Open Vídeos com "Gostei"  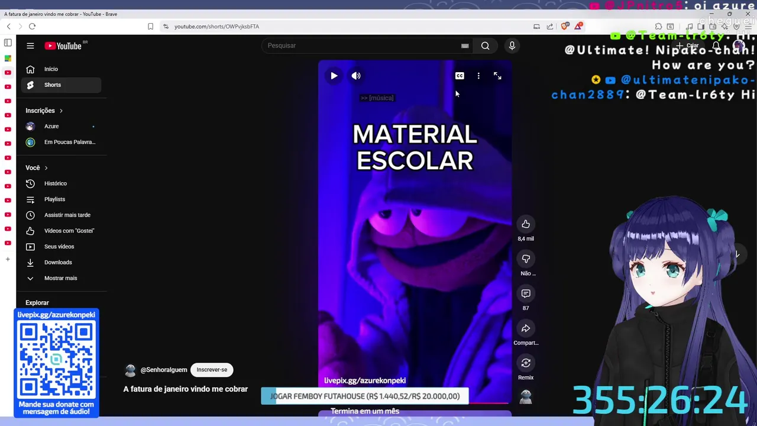[61, 231]
